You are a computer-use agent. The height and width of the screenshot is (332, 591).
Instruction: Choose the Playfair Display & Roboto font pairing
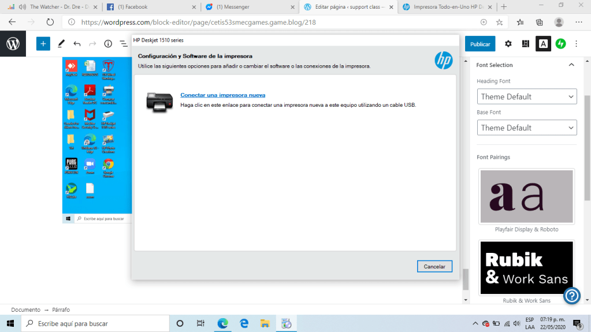click(526, 197)
